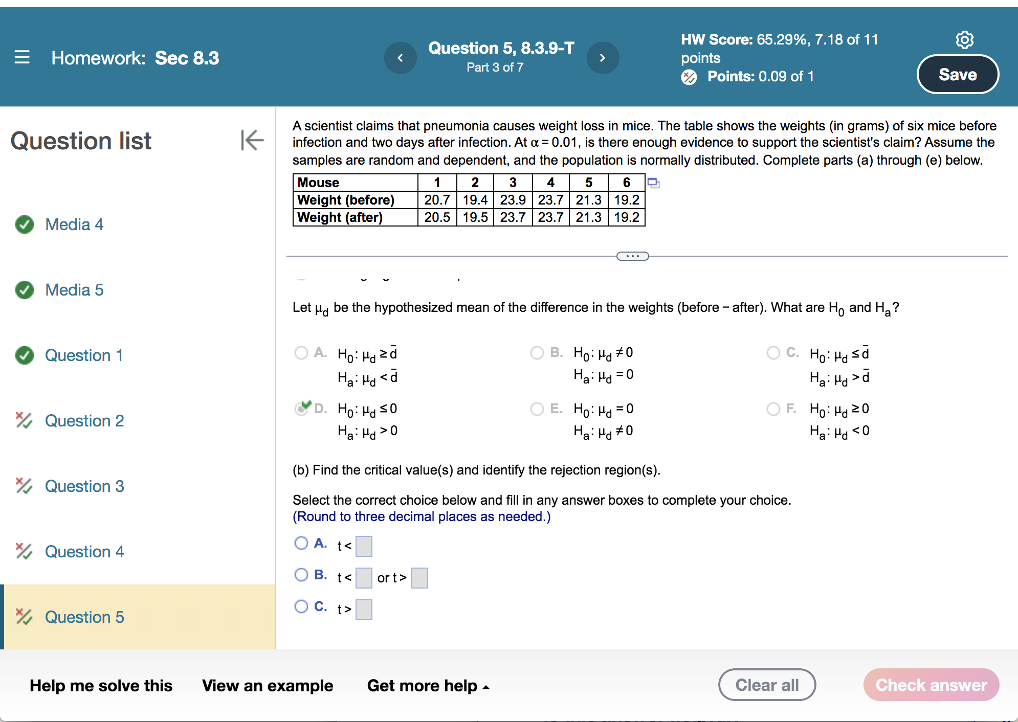Image resolution: width=1018 pixels, height=722 pixels.
Task: Open Question 4 from list
Action: click(84, 552)
